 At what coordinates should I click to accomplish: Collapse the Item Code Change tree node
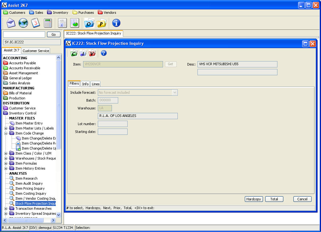click(x=6, y=133)
